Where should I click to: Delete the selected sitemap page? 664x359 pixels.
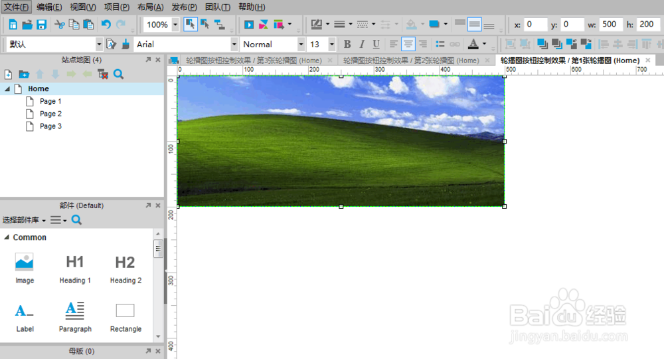click(103, 74)
